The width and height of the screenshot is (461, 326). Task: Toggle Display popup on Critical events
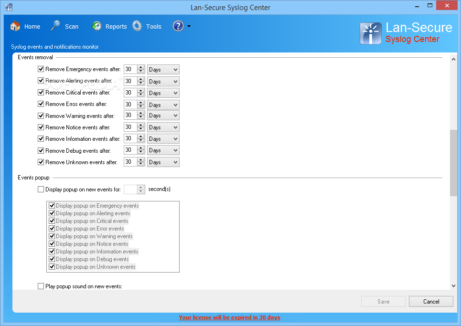pyautogui.click(x=52, y=221)
